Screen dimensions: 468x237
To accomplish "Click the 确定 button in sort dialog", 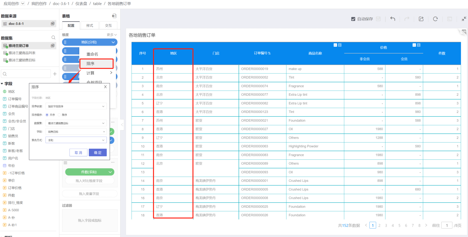I will pos(97,153).
